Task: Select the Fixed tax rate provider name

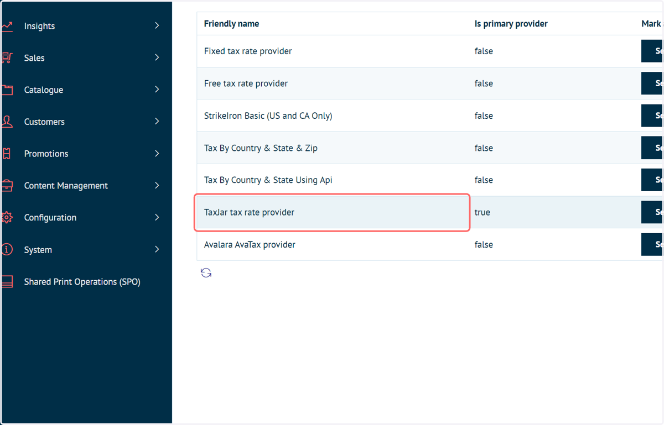Action: click(x=248, y=51)
